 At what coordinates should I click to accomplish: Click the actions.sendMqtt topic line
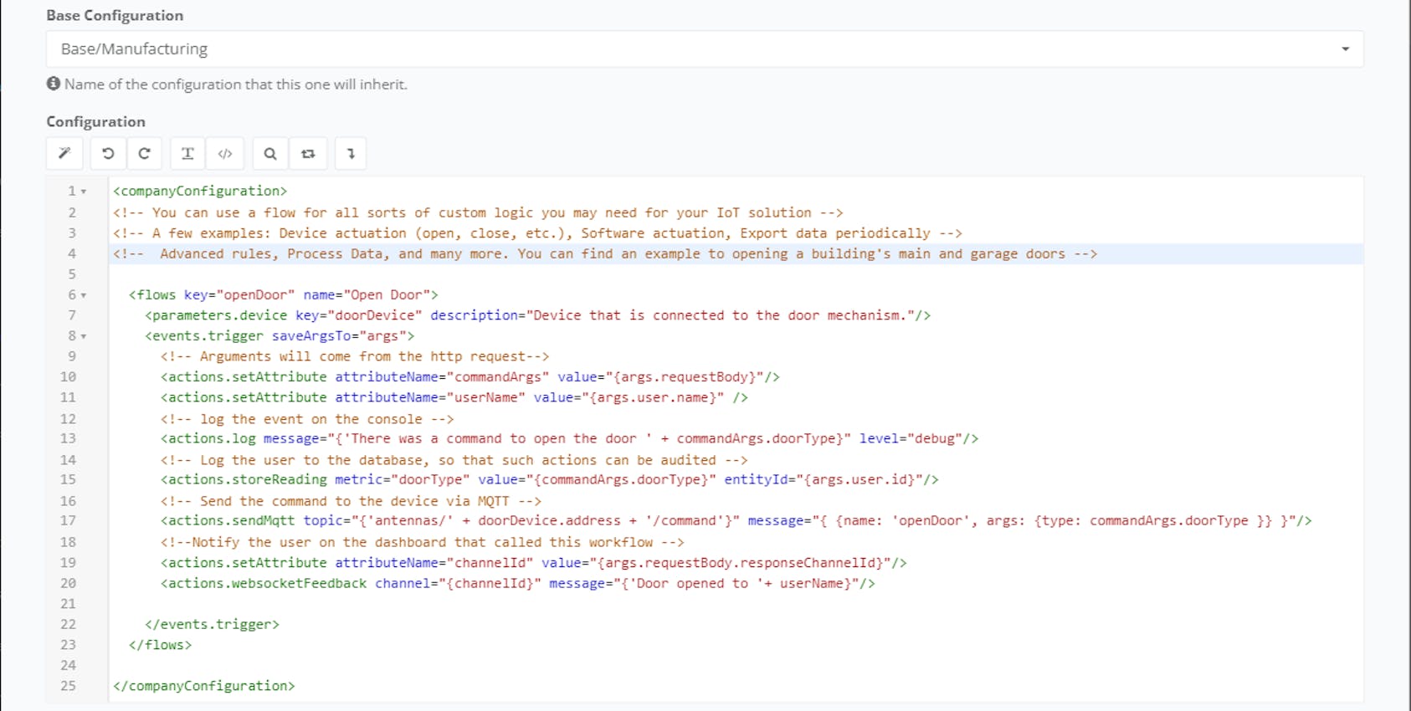[736, 521]
